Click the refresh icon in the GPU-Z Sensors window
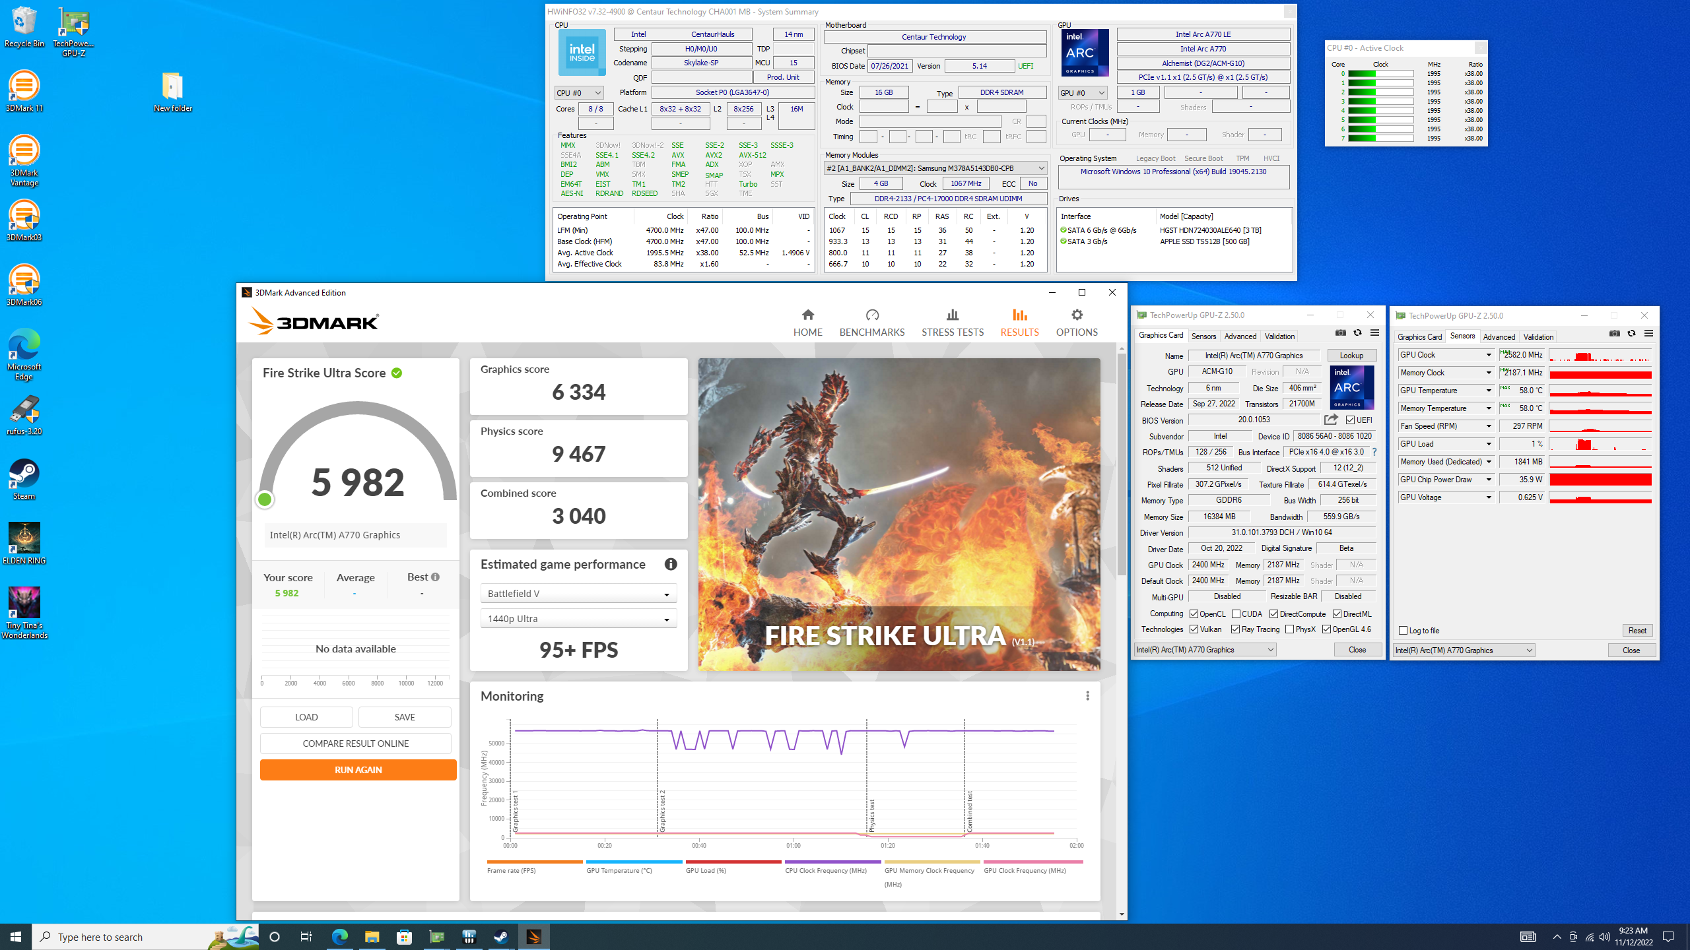1690x950 pixels. click(x=1631, y=333)
